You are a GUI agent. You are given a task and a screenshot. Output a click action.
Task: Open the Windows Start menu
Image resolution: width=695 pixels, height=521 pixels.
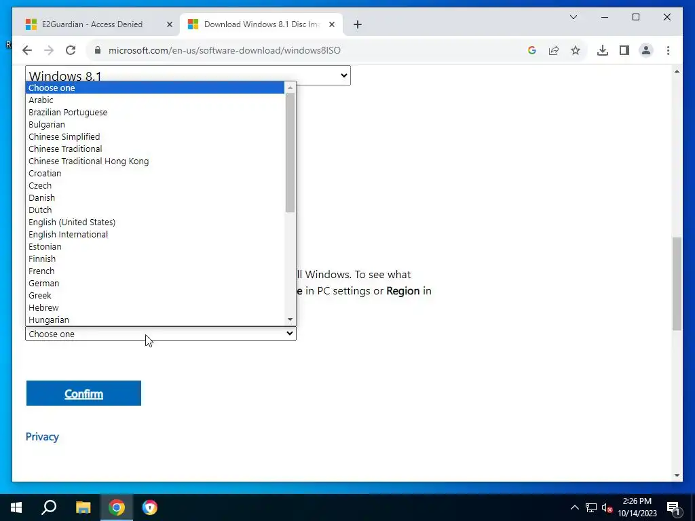click(16, 507)
